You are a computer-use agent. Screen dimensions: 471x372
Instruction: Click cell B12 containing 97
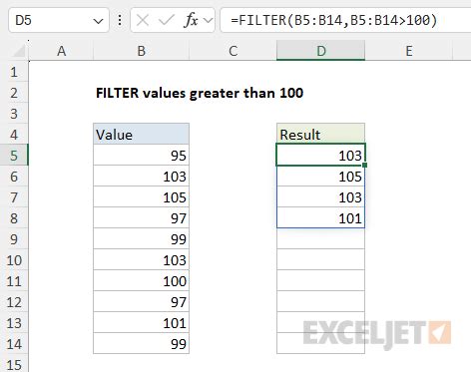142,302
